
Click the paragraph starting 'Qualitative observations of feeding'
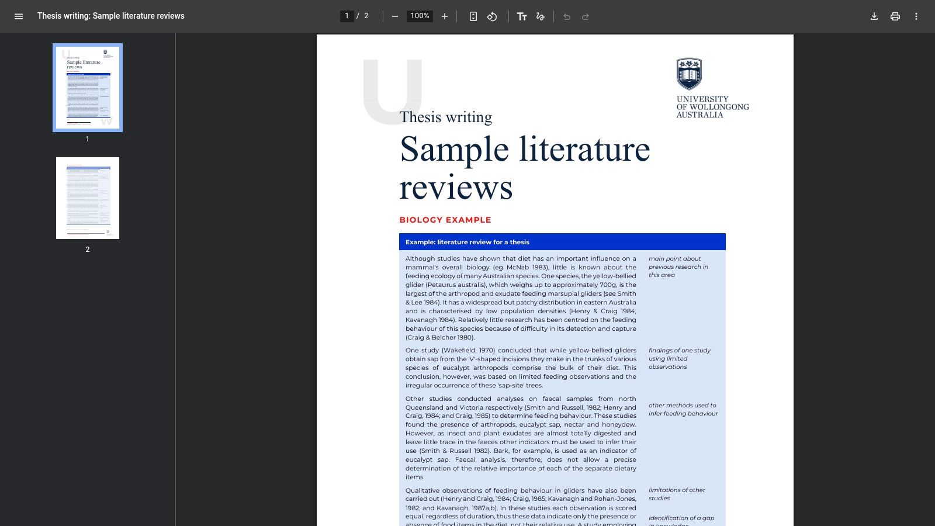521,506
